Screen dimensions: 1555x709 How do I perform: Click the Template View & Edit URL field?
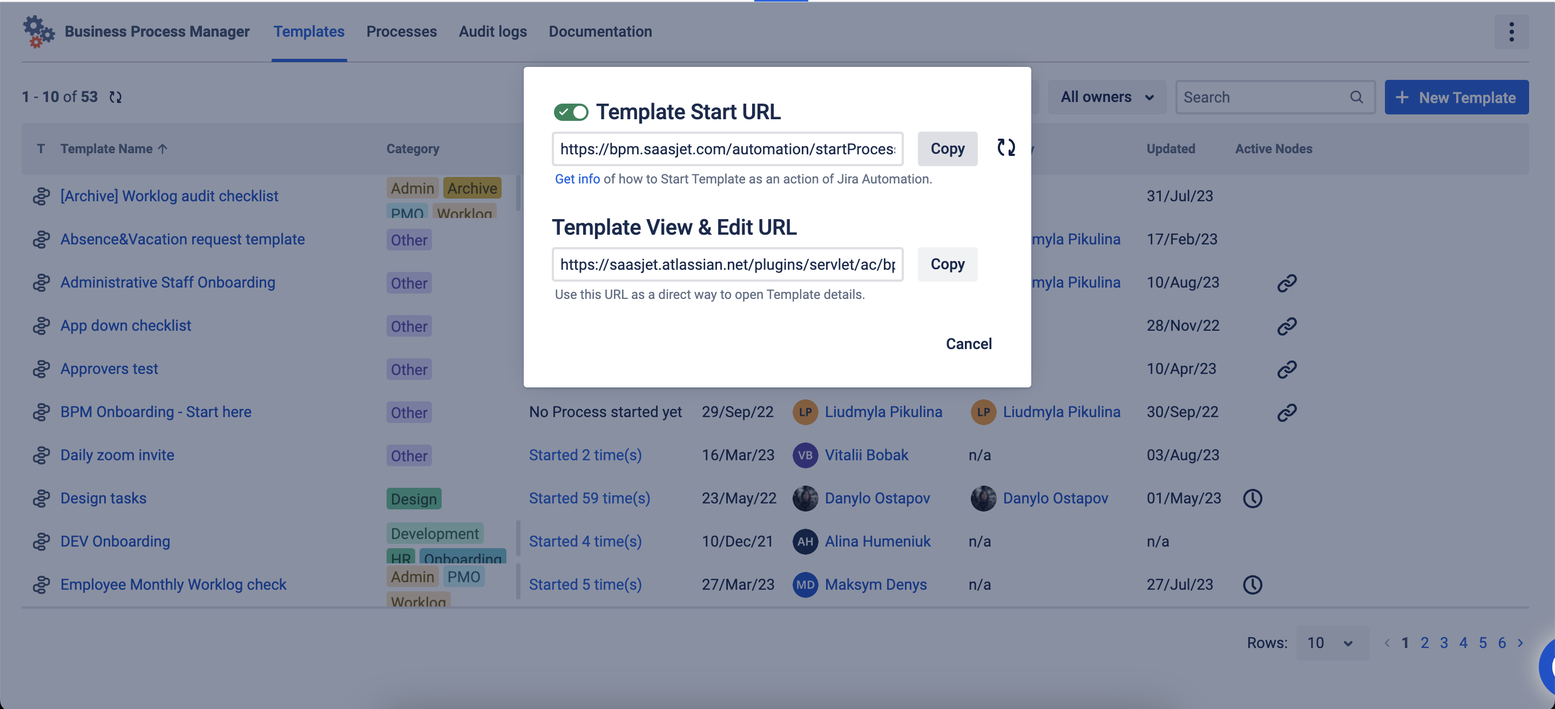pyautogui.click(x=727, y=264)
